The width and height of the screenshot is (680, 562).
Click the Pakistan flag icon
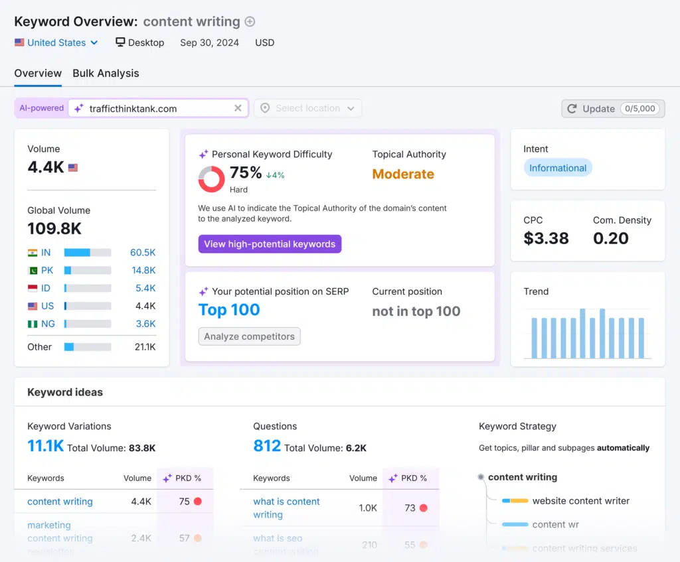[33, 271]
